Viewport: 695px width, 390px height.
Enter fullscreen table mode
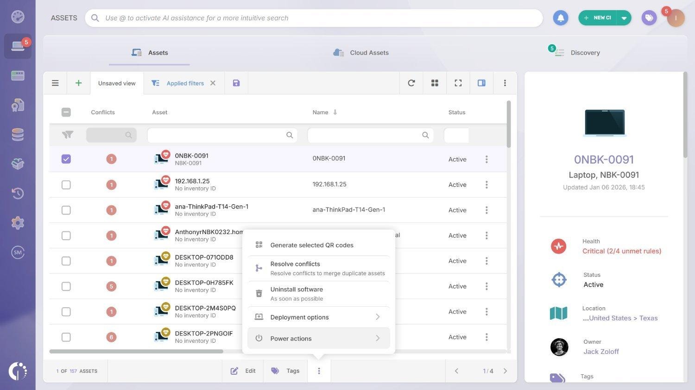[458, 83]
